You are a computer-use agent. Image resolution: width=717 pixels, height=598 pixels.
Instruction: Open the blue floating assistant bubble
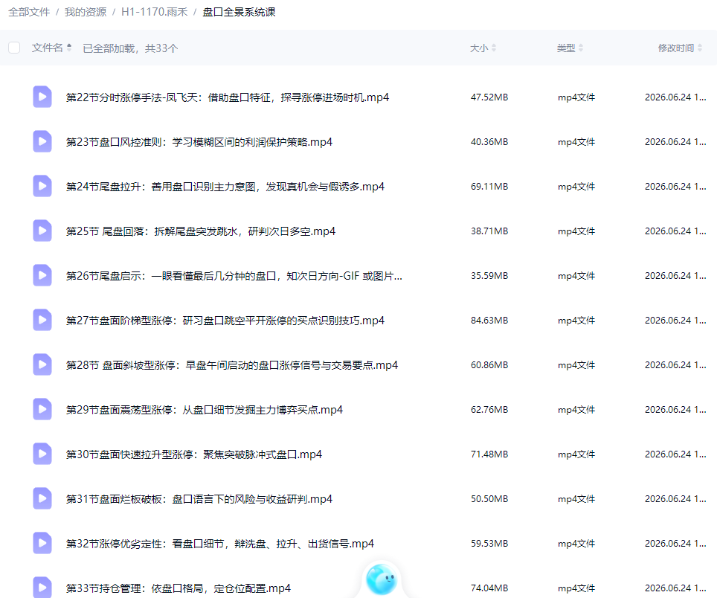382,579
